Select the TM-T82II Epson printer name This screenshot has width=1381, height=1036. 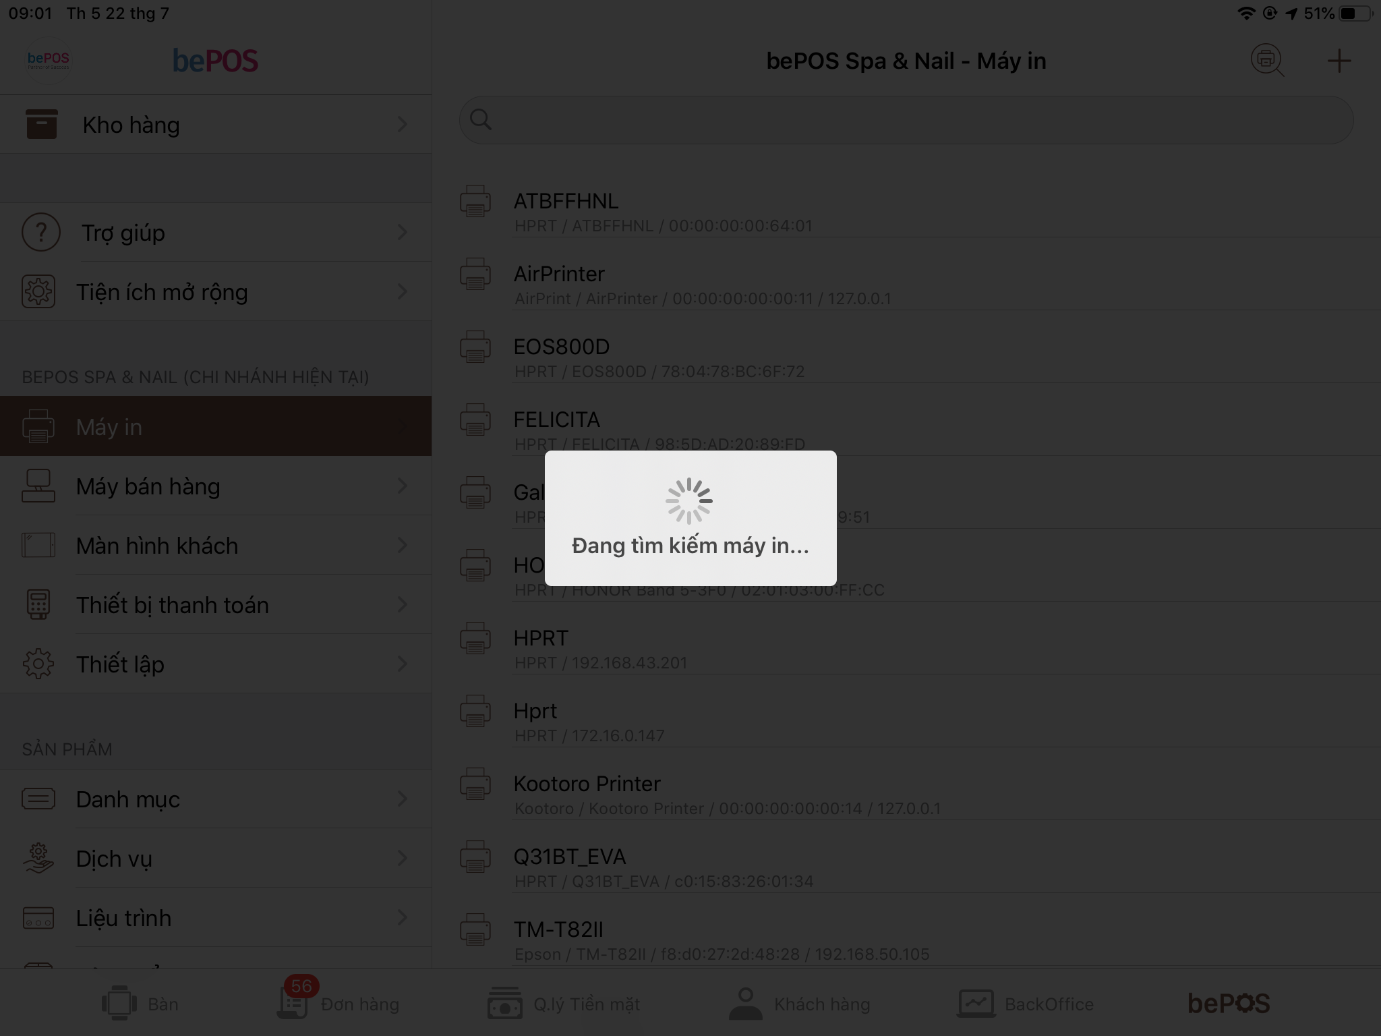click(558, 929)
